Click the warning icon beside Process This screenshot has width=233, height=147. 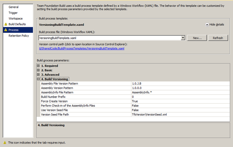6,30
